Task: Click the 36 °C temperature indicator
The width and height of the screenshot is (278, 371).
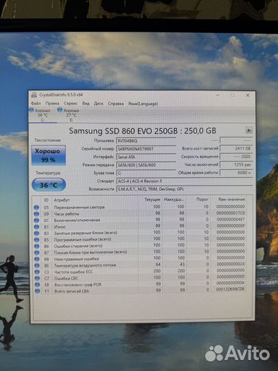Action: point(49,185)
